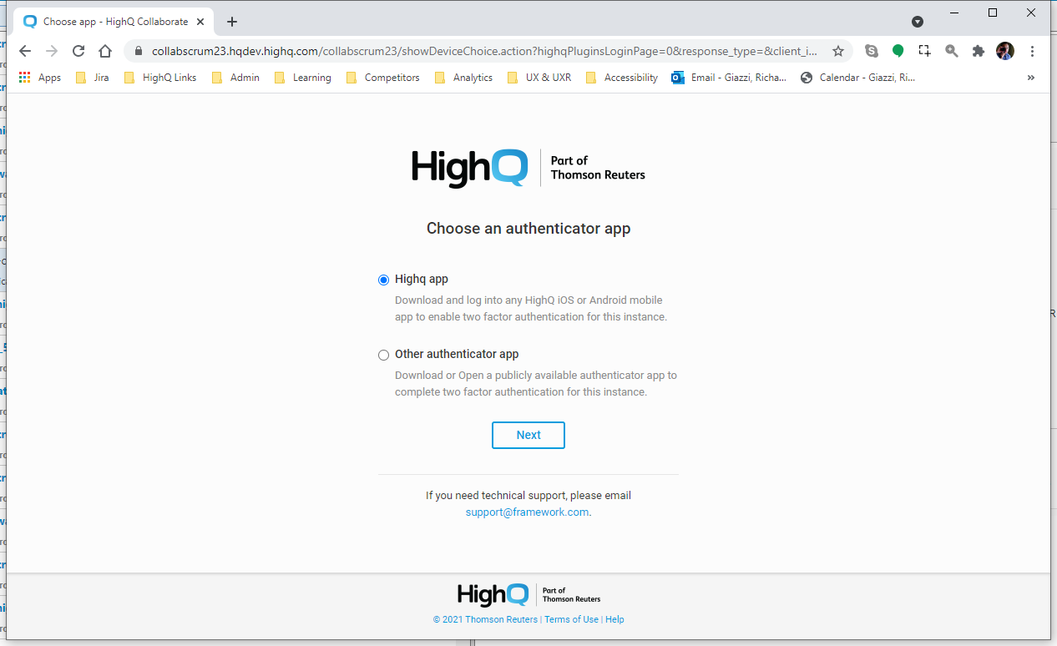Open the Competitors bookmark folder
This screenshot has height=646, width=1057.
(x=383, y=78)
